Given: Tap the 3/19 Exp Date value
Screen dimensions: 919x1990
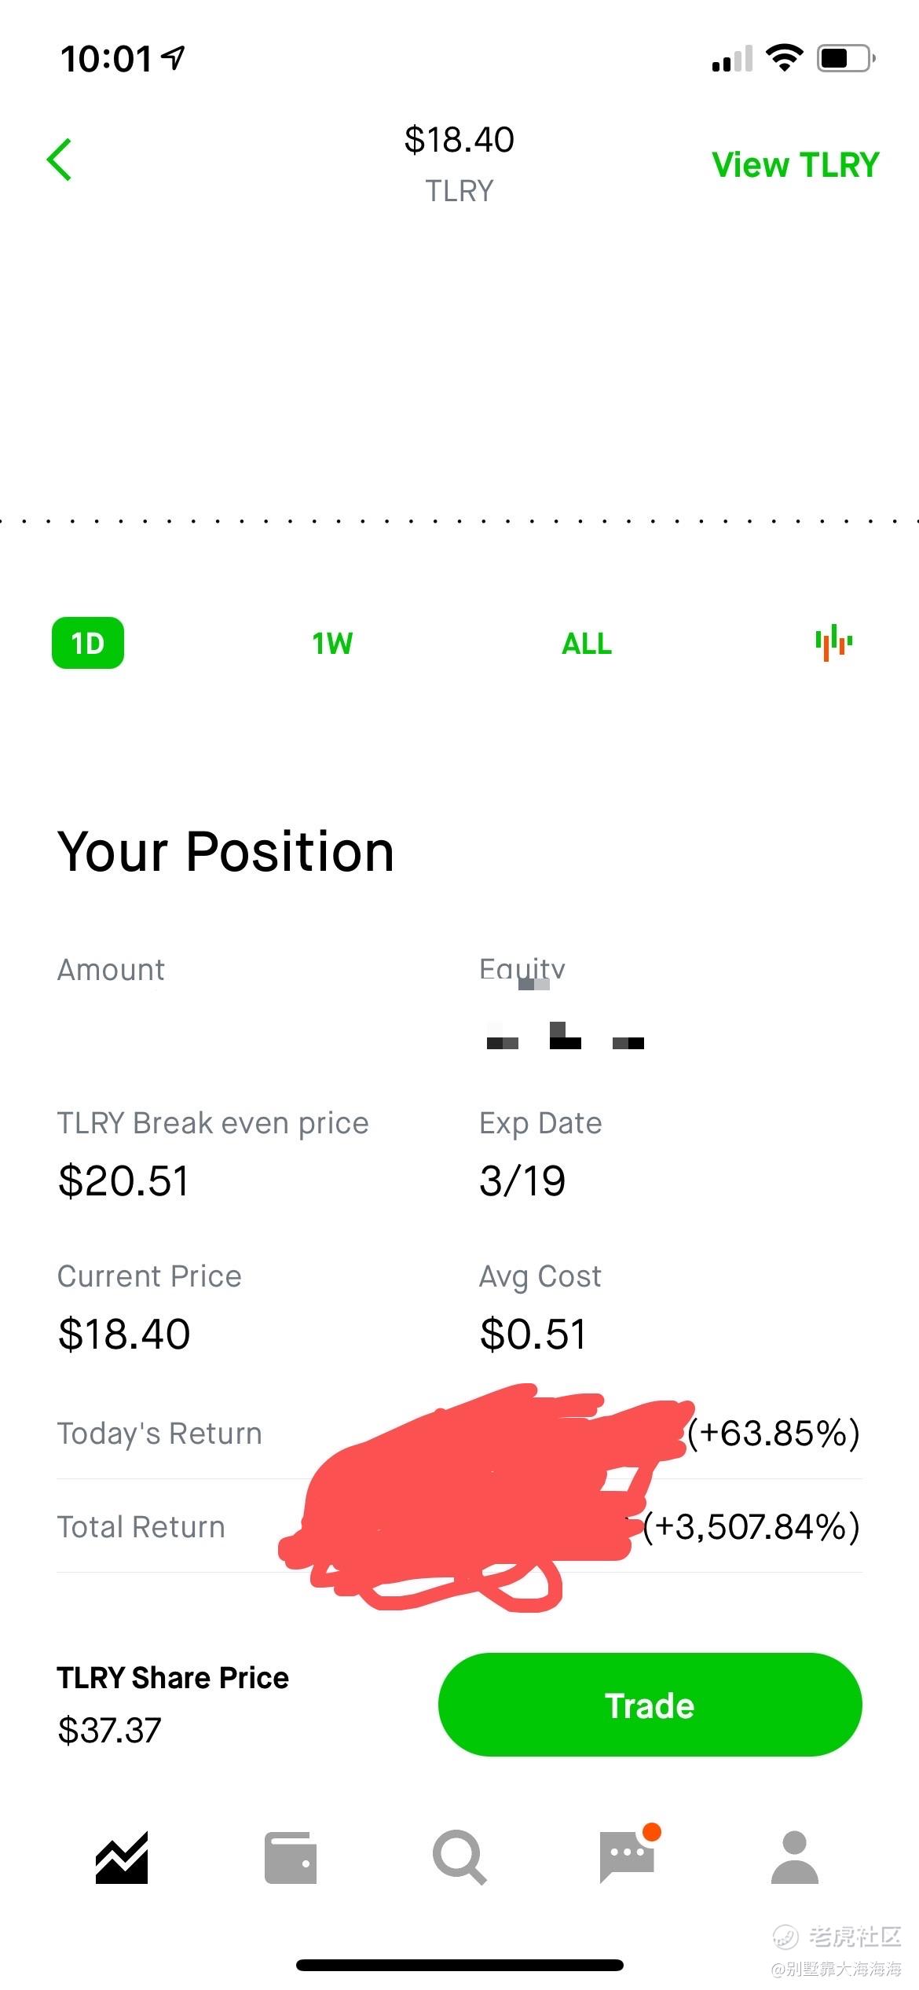Looking at the screenshot, I should (522, 1180).
